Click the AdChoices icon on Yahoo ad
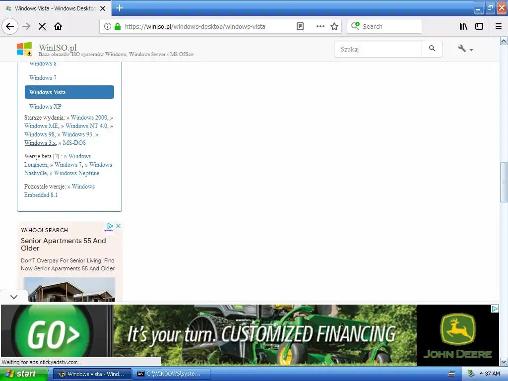Viewport: 508px width, 381px height. click(x=110, y=226)
